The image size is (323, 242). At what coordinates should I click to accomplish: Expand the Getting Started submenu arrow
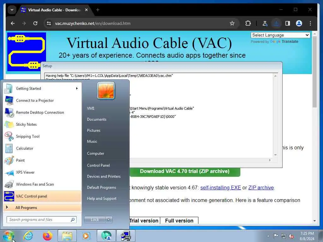77,89
